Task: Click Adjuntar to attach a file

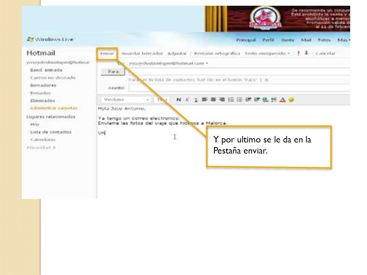Action: pyautogui.click(x=177, y=53)
